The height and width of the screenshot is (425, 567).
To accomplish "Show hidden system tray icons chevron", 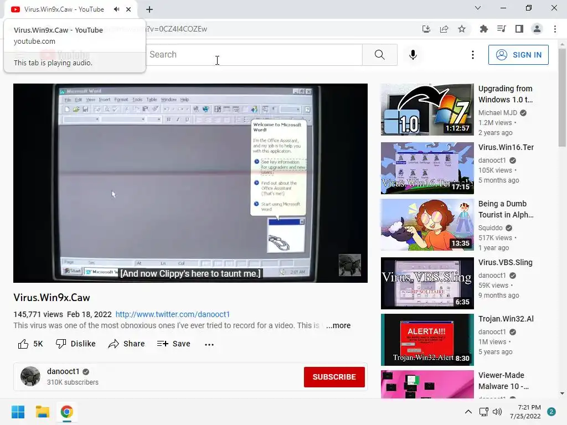I will (468, 412).
